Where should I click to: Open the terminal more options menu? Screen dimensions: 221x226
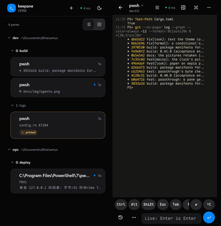pyautogui.click(x=209, y=7)
